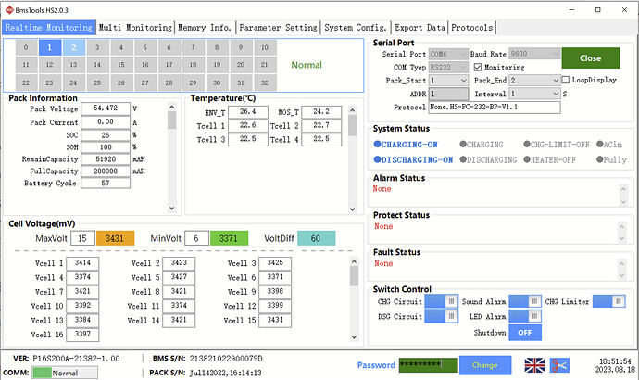The height and width of the screenshot is (380, 639).
Task: Click the DISCHARGING-ON status indicator
Action: [413, 159]
